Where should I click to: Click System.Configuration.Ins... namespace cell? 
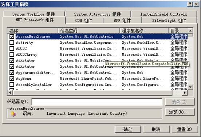tap(88, 85)
